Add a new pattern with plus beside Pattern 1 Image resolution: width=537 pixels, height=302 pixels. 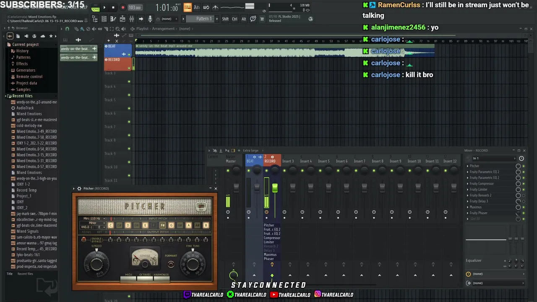[x=217, y=19]
